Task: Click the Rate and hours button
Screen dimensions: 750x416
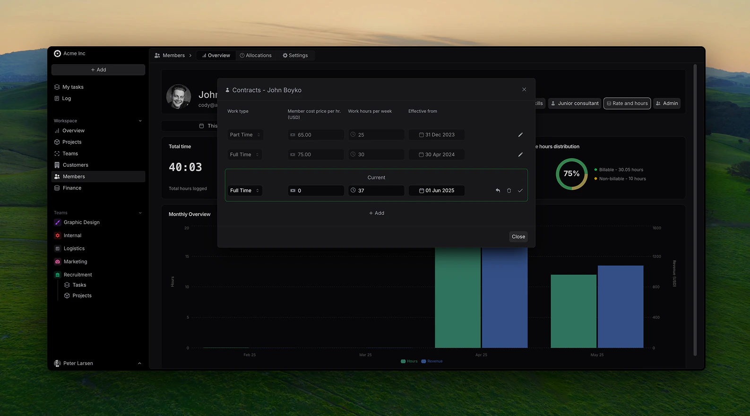Action: 627,103
